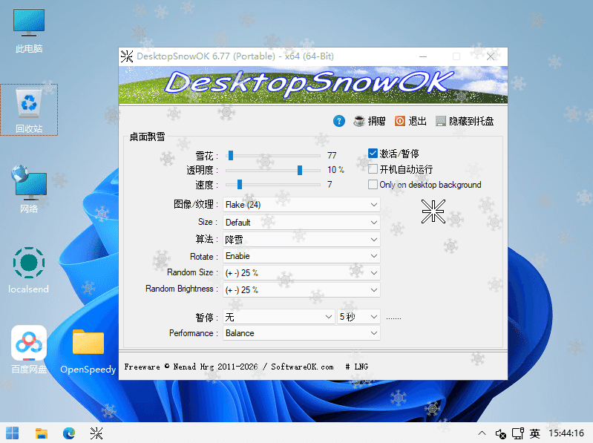Show hidden tray icons chevron

(482, 433)
